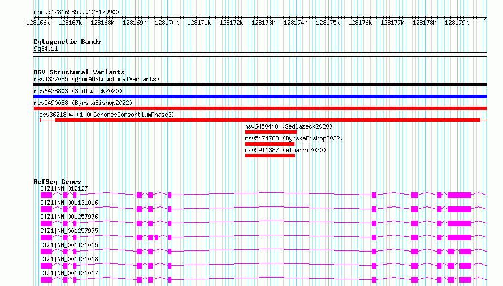The image size is (503, 286).
Task: Click the first exon block of NM_001131018
Action: 46,266
